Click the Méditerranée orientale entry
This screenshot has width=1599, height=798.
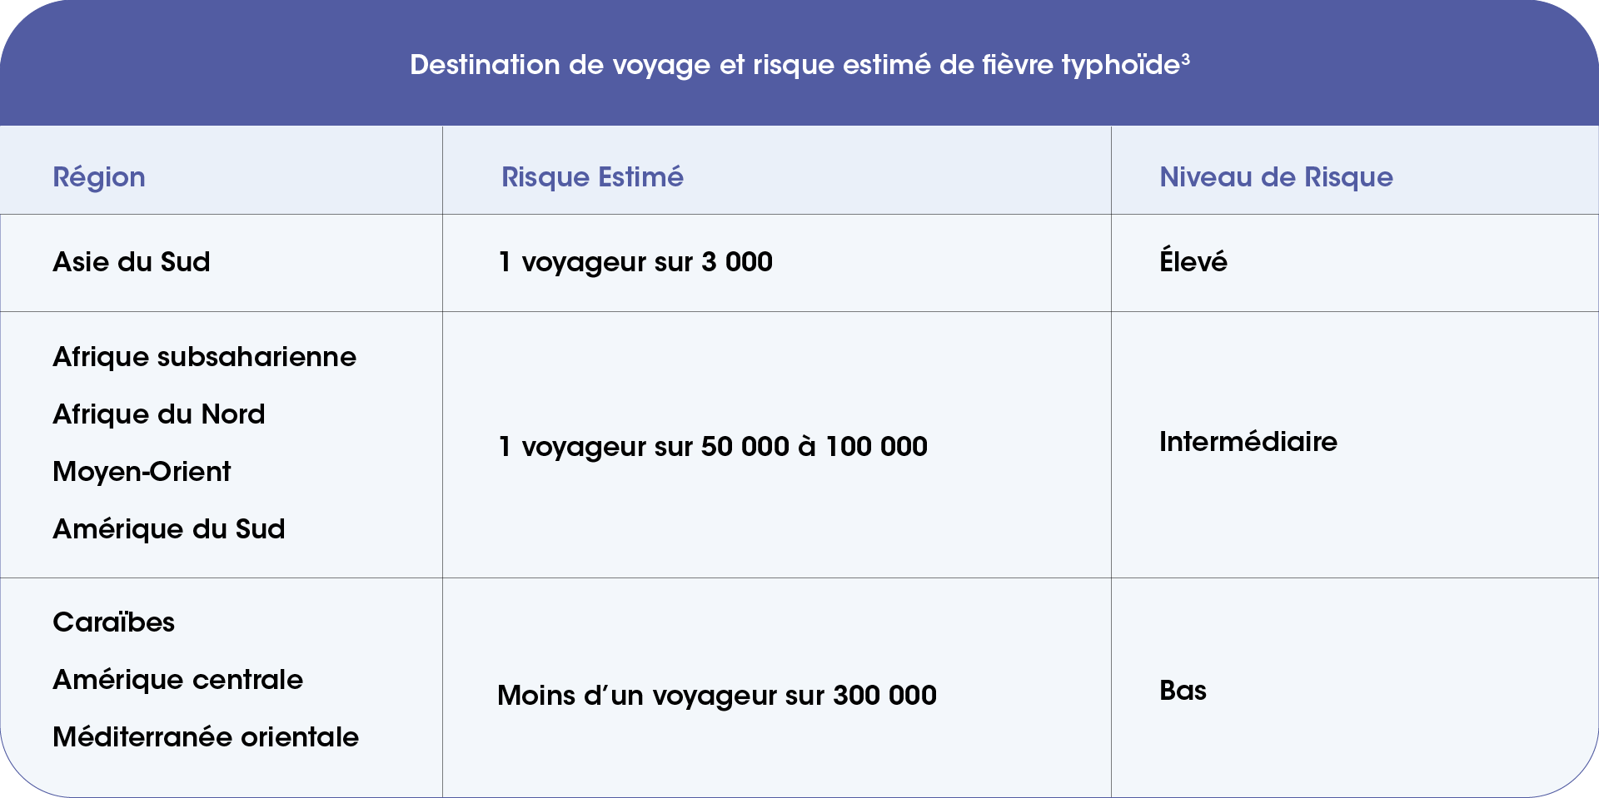coord(206,737)
